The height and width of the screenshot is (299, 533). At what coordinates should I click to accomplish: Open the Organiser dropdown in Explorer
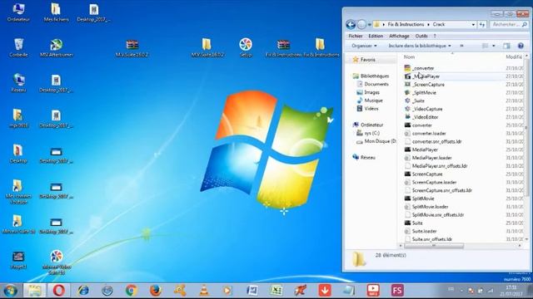[364, 46]
